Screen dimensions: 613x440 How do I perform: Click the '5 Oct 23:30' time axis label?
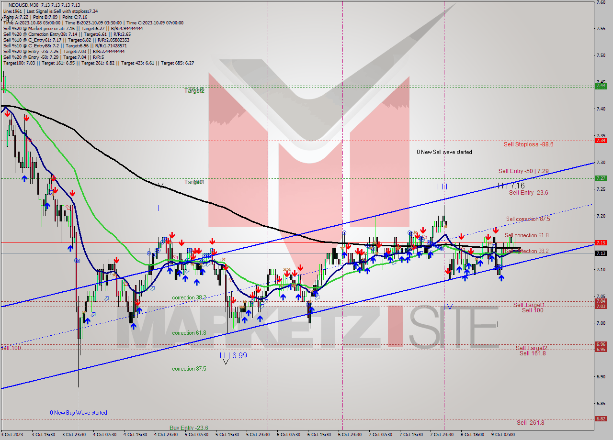(258, 435)
